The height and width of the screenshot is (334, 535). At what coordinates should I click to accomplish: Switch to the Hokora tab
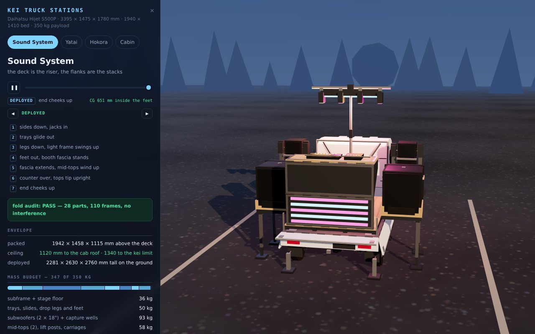tap(99, 42)
